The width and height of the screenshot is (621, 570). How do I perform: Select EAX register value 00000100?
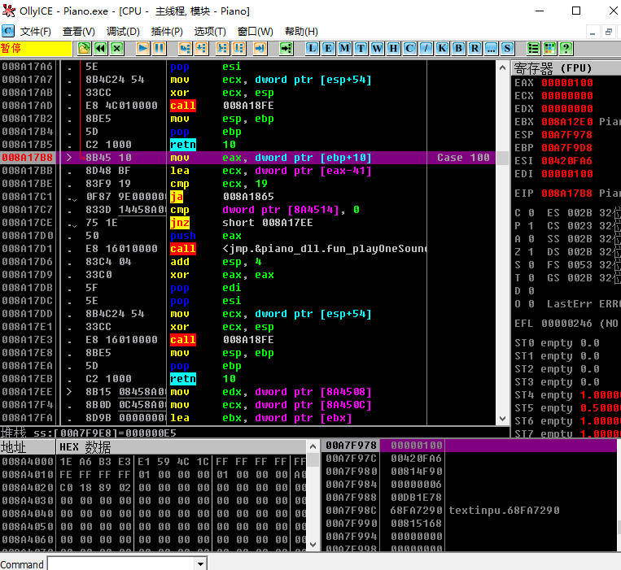tap(567, 83)
